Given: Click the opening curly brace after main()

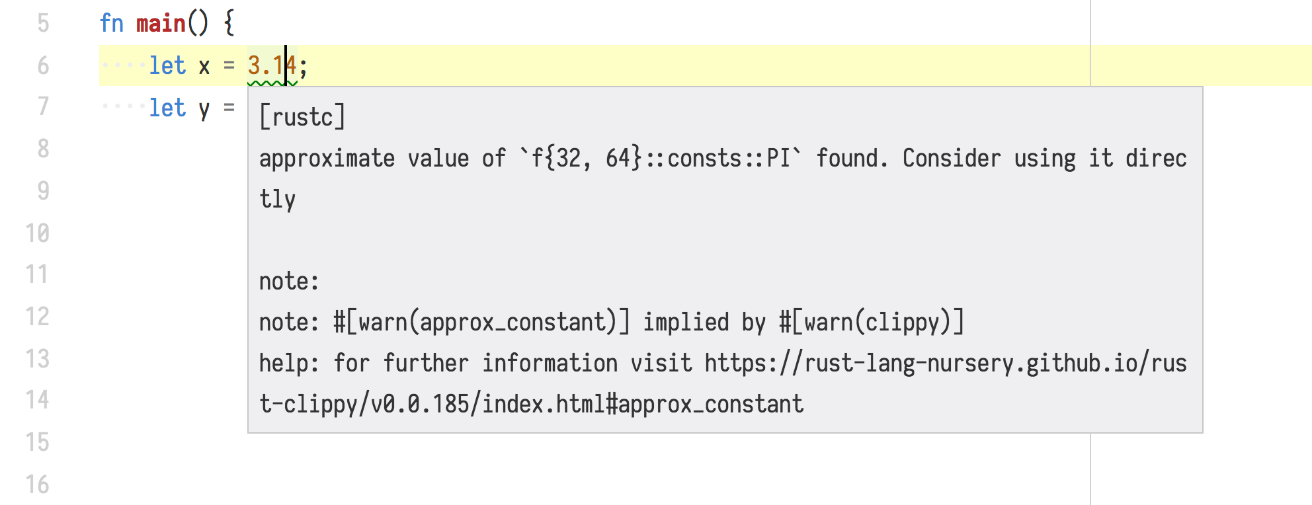Looking at the screenshot, I should click(229, 24).
